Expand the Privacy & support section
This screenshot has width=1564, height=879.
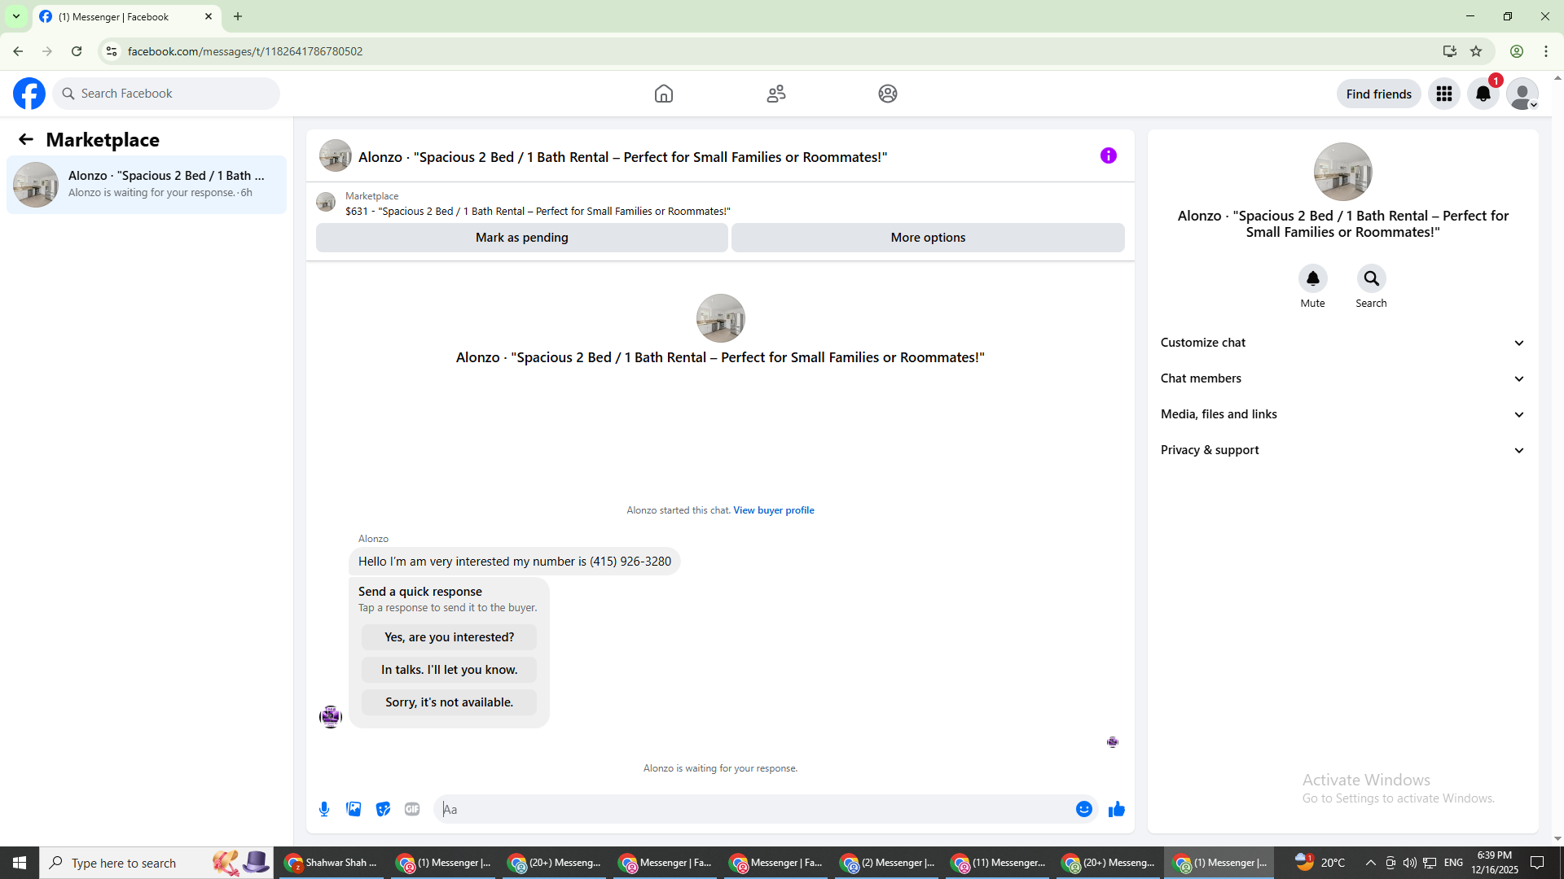click(1342, 450)
